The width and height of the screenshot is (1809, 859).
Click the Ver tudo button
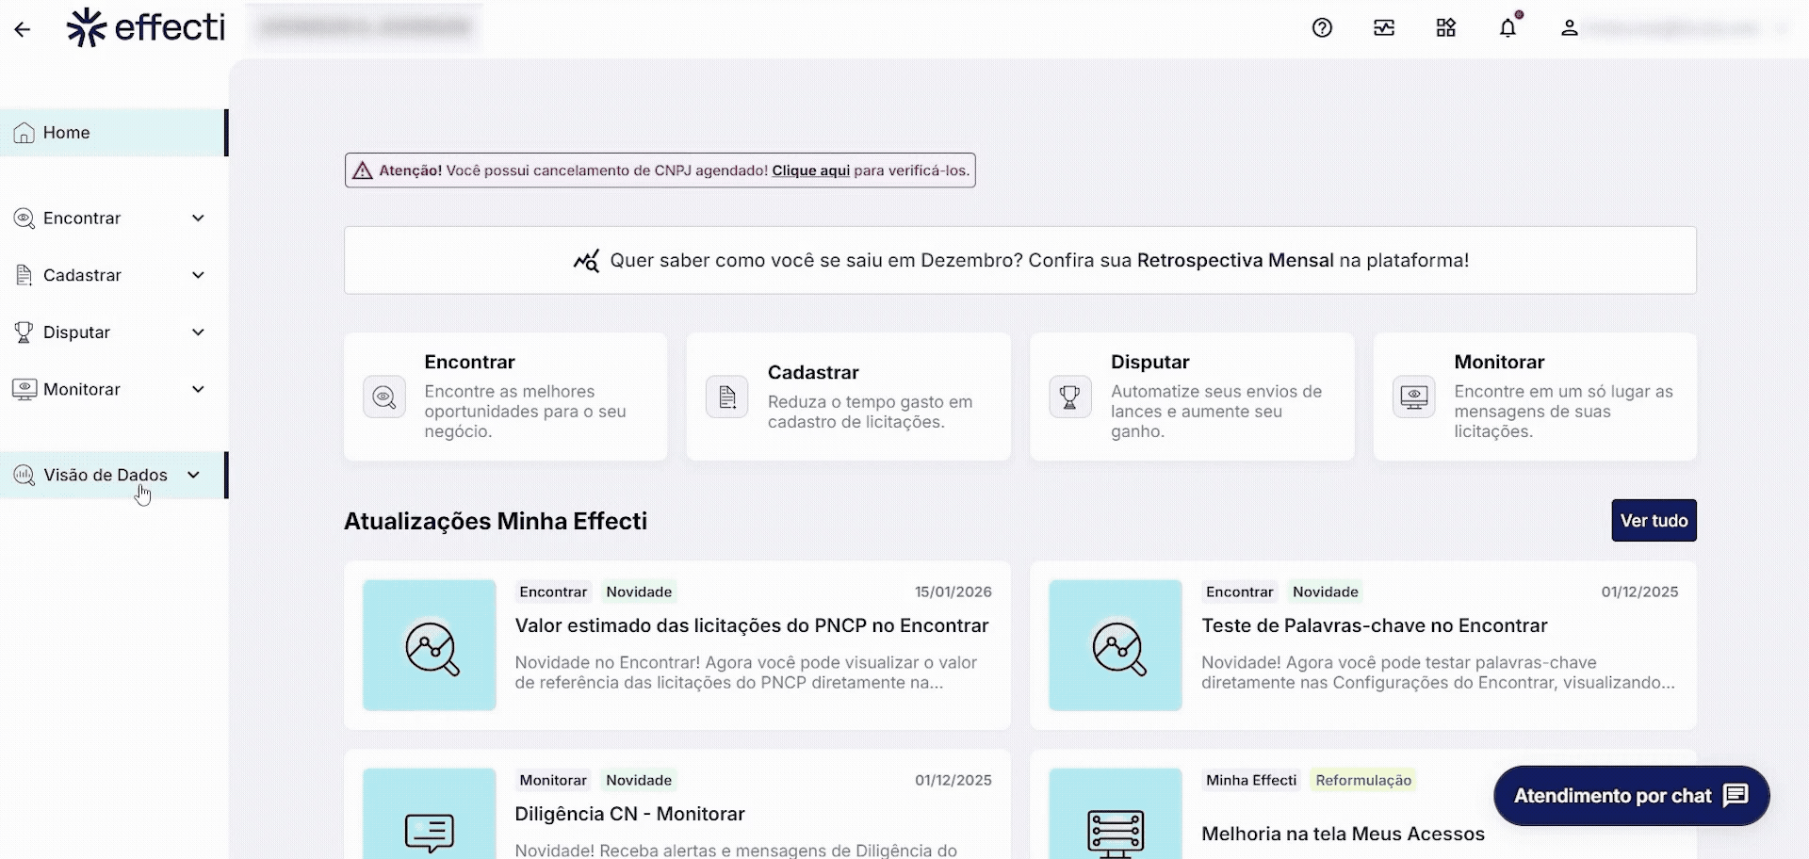point(1653,521)
